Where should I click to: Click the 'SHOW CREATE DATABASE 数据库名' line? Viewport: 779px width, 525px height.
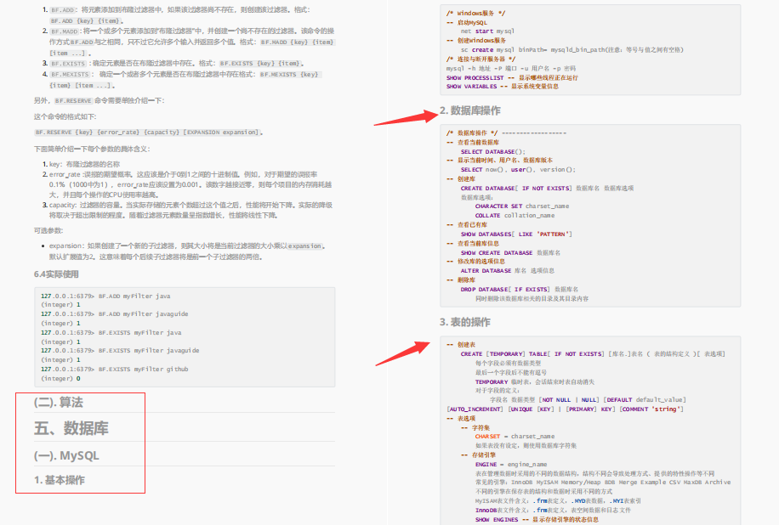pyautogui.click(x=510, y=253)
